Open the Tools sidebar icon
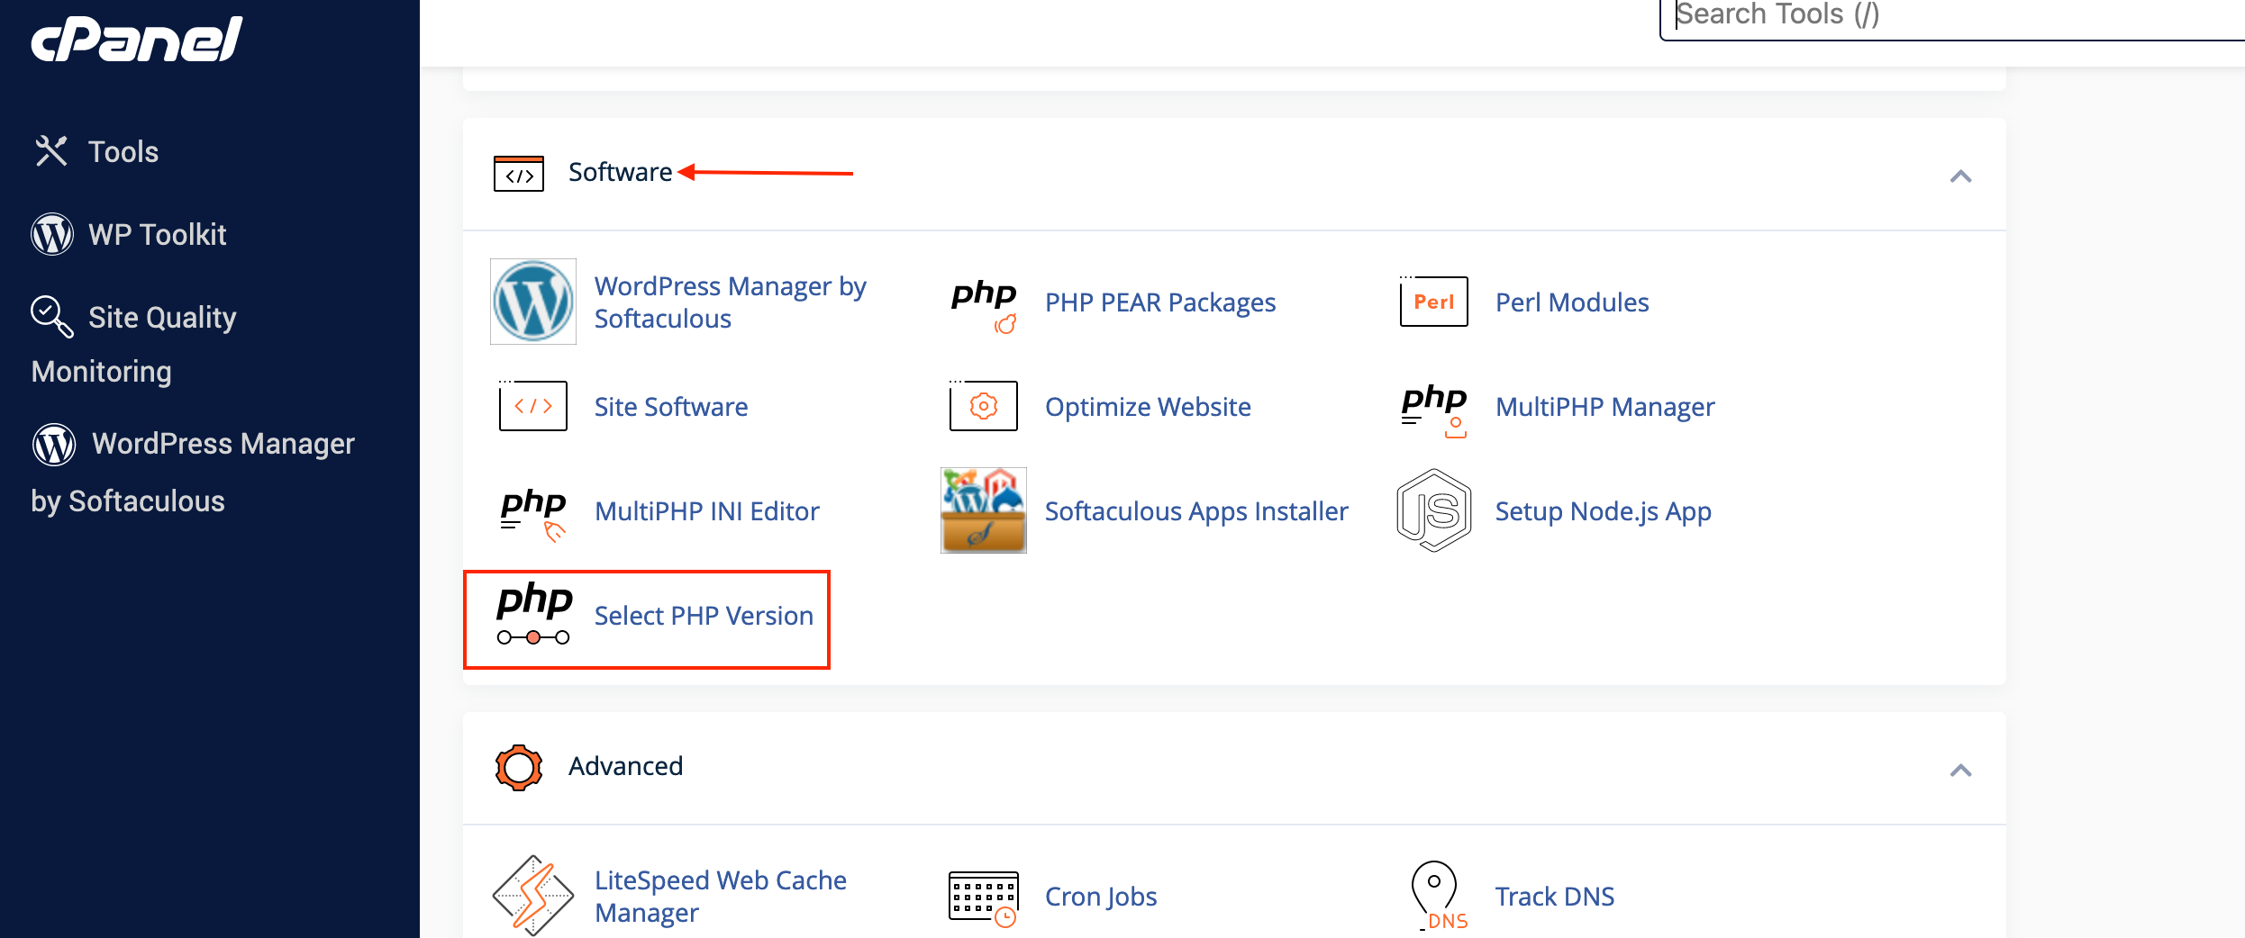2245x938 pixels. coord(51,151)
